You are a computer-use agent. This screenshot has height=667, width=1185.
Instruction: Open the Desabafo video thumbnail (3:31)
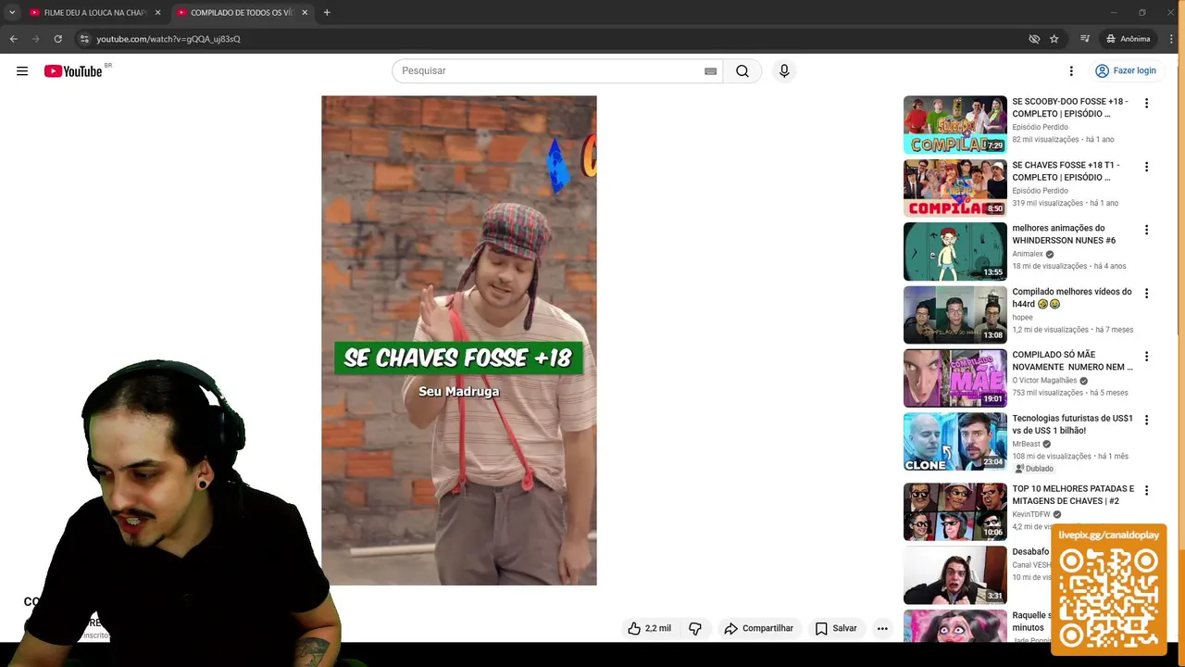(954, 574)
